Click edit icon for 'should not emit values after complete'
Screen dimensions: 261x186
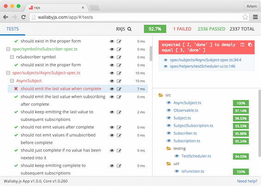119,128
